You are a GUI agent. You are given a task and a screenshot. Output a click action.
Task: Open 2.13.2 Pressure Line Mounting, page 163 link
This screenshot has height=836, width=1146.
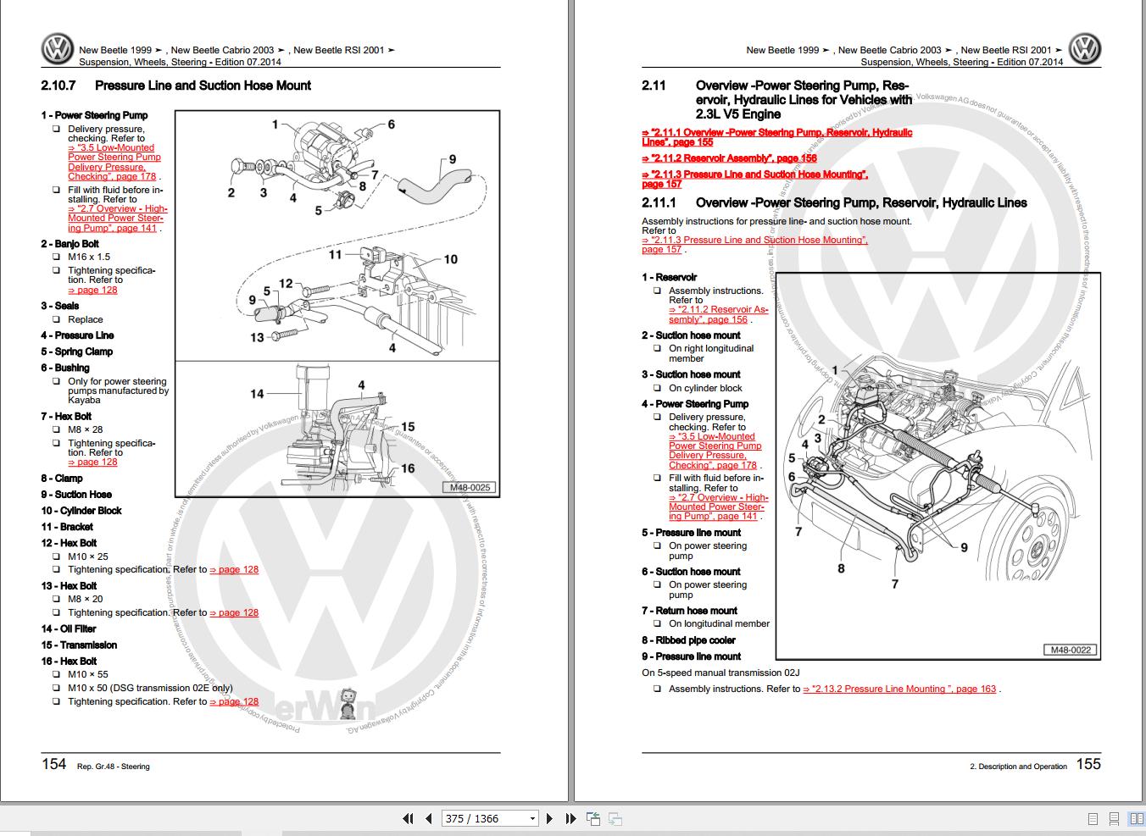(899, 689)
